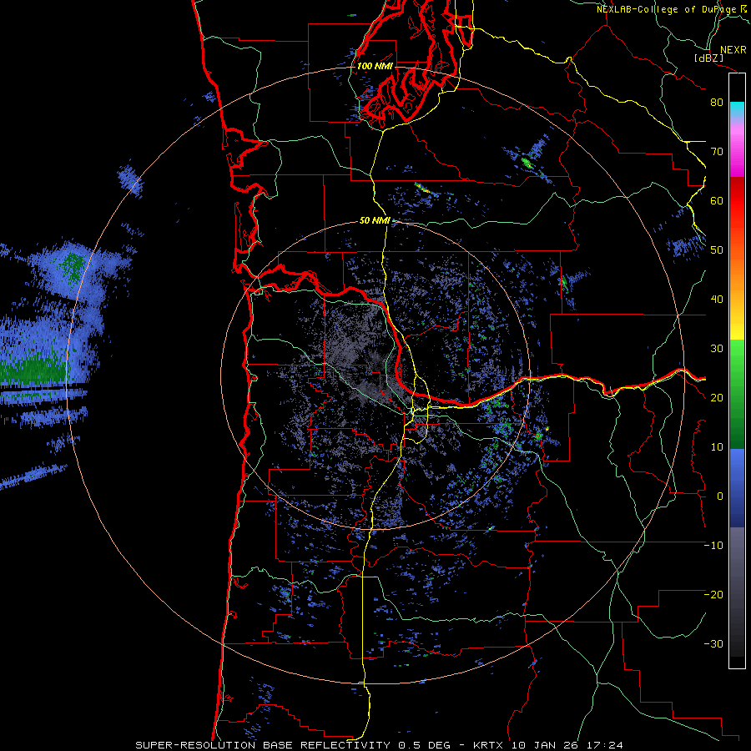Click the 'NEXR' label above the color scale
751x751 pixels.
733,50
